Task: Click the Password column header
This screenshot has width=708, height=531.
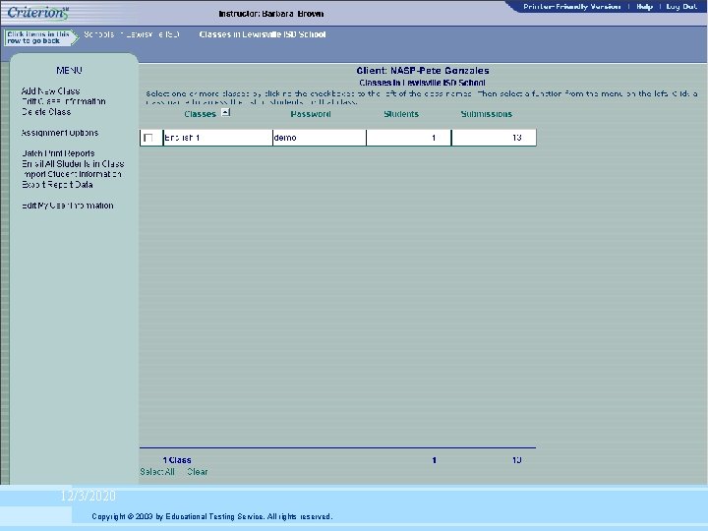Action: pos(311,114)
